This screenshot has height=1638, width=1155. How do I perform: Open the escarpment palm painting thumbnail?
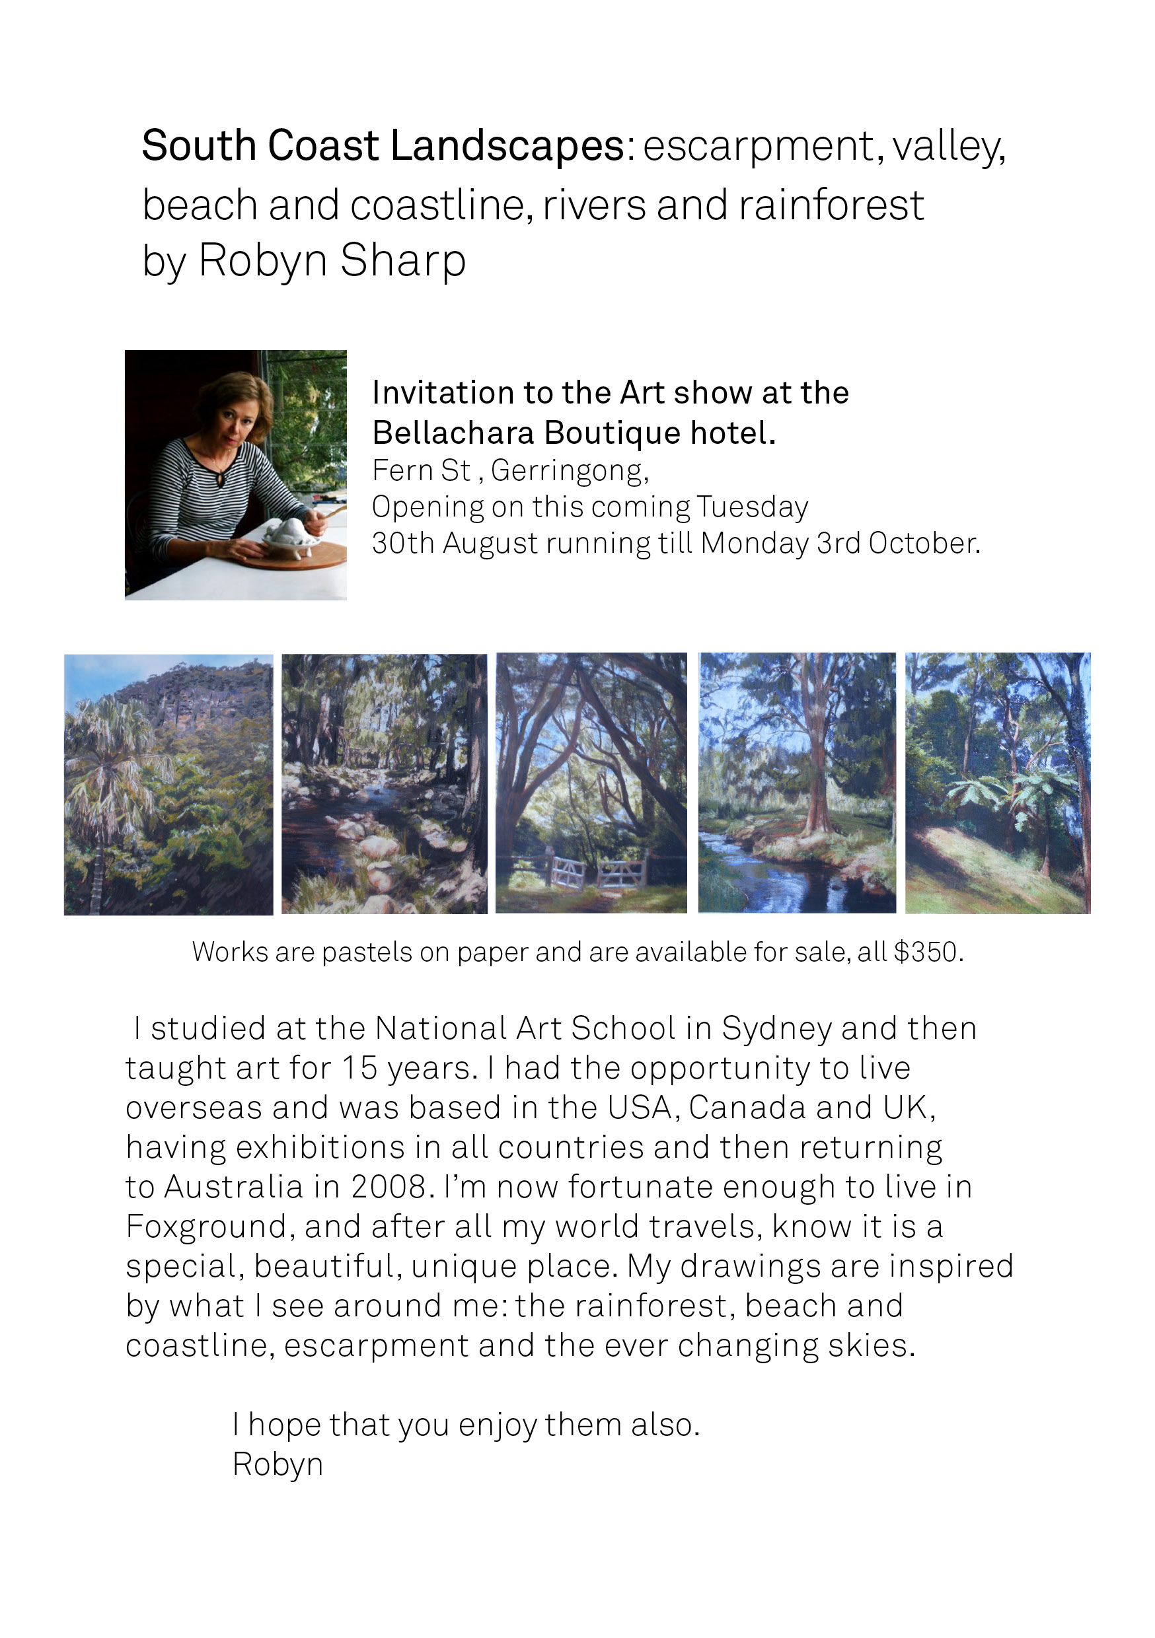[168, 784]
